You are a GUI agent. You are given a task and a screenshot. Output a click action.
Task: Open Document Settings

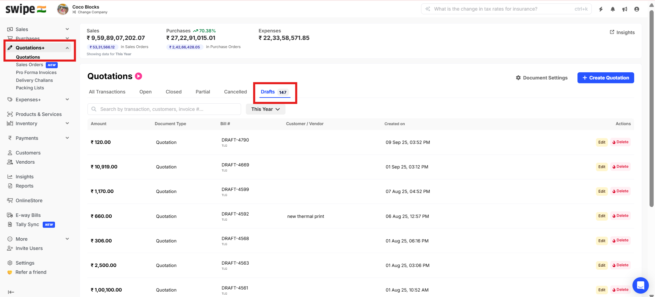[x=542, y=78]
